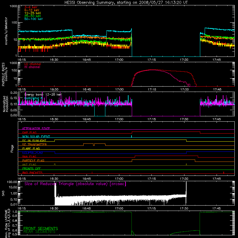Click the HESSI Observing Summary title text

126,3
